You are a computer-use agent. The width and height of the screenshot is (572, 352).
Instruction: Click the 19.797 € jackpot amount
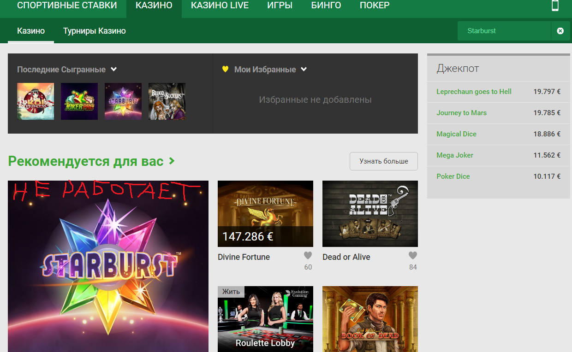click(547, 92)
